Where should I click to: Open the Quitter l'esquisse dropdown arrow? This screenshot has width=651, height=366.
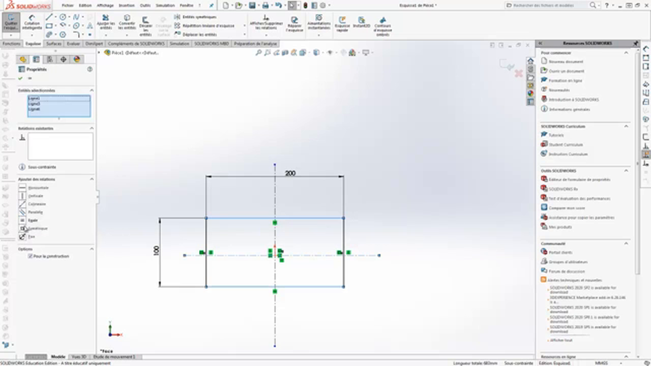pos(11,36)
